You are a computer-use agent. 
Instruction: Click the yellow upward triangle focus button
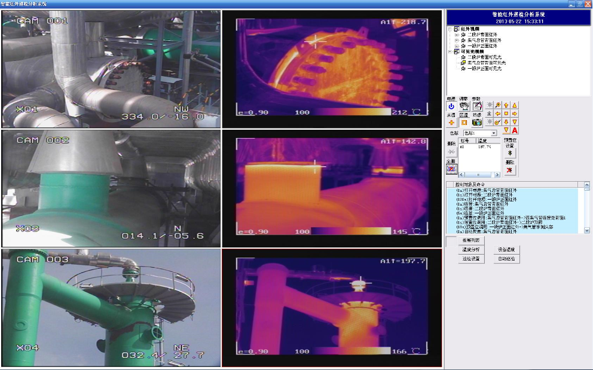pyautogui.click(x=514, y=105)
